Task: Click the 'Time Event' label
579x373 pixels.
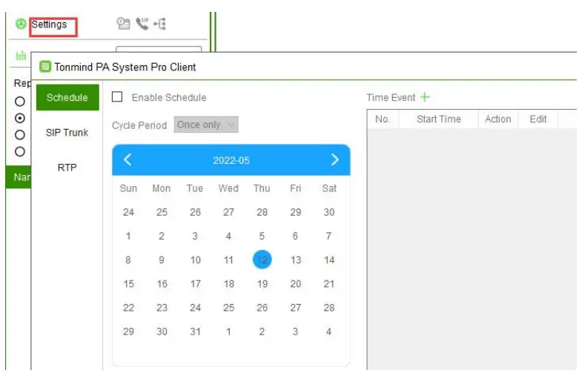Action: click(x=391, y=97)
